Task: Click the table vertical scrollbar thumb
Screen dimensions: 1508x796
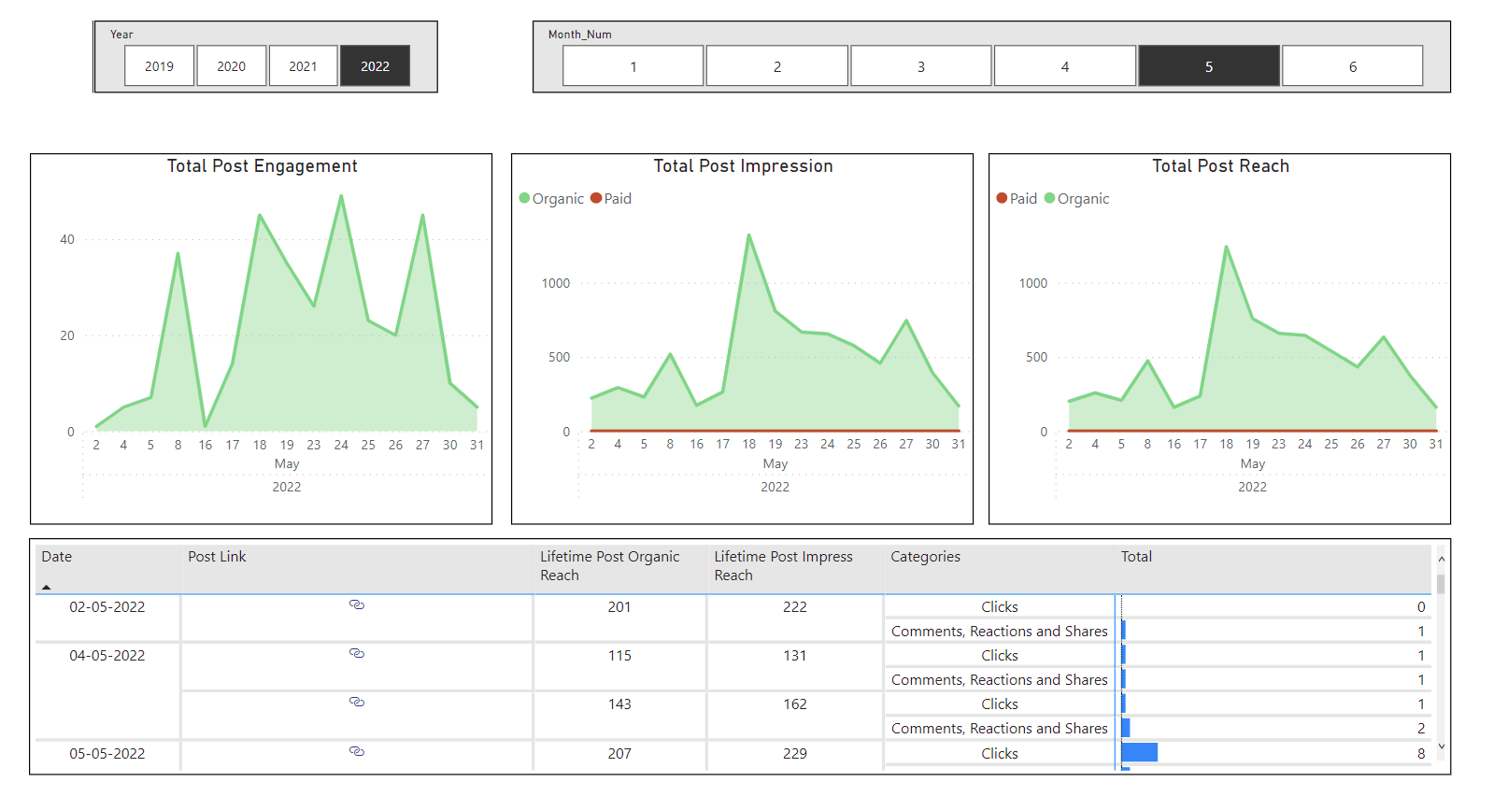Action: (1442, 584)
